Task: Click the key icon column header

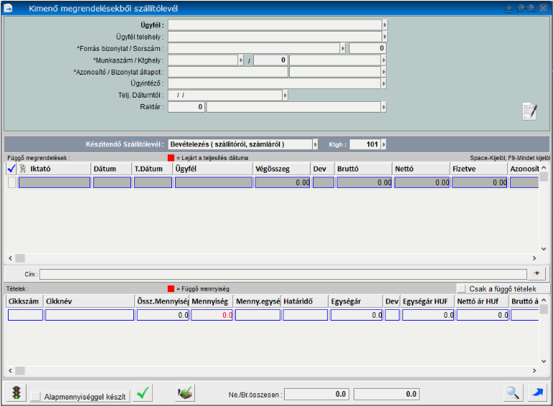Action: (x=23, y=169)
